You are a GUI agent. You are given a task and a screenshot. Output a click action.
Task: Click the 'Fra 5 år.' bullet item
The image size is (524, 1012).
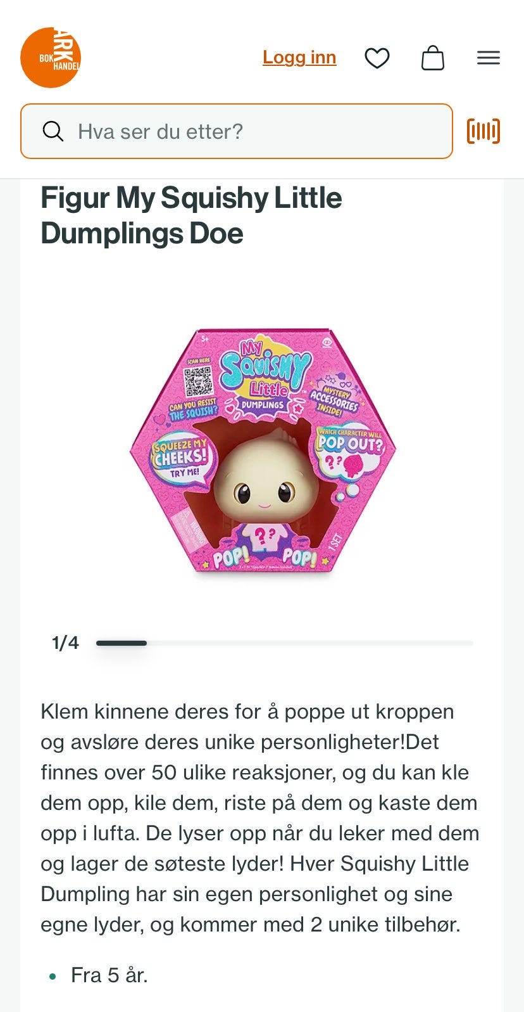(x=109, y=975)
